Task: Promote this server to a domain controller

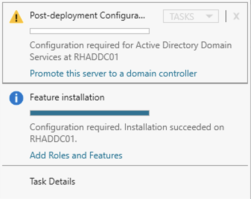Action: coord(113,73)
